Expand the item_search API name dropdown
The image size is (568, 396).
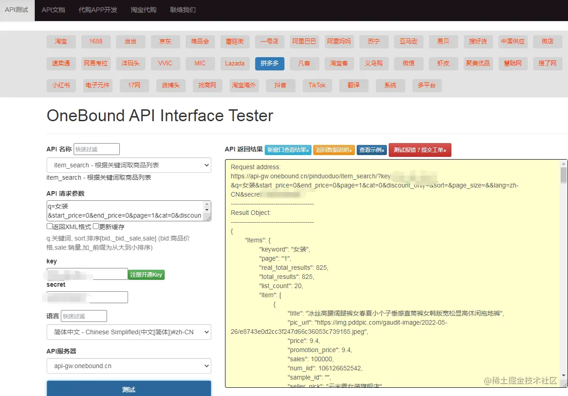129,165
